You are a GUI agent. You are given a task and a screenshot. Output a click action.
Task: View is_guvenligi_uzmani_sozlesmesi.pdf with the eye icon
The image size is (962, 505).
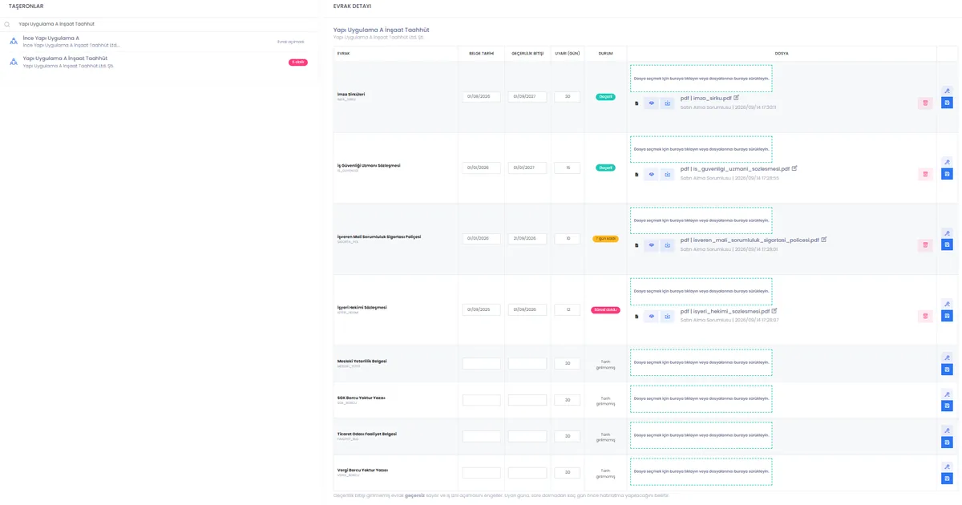pos(652,174)
